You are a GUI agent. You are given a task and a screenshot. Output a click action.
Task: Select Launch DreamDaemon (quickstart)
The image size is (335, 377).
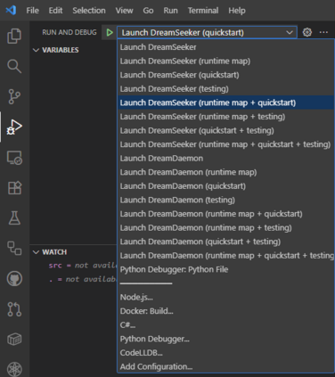[225, 186]
